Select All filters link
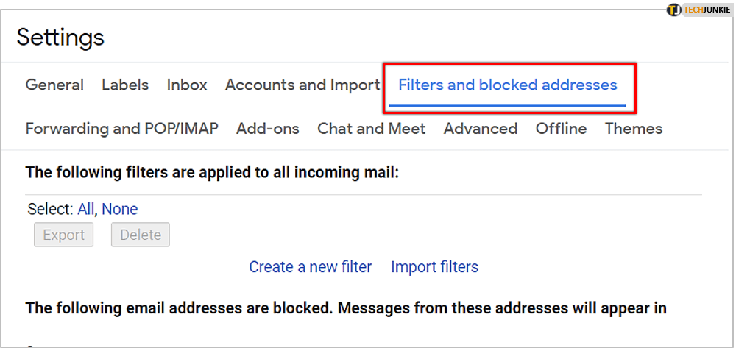 pos(85,210)
